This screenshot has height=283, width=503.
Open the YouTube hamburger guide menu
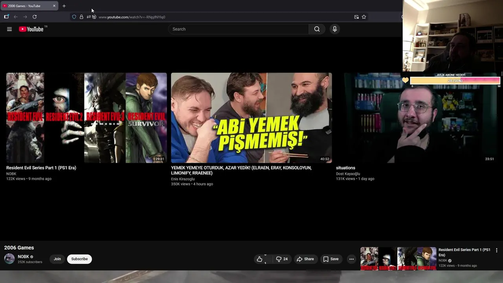click(x=9, y=29)
